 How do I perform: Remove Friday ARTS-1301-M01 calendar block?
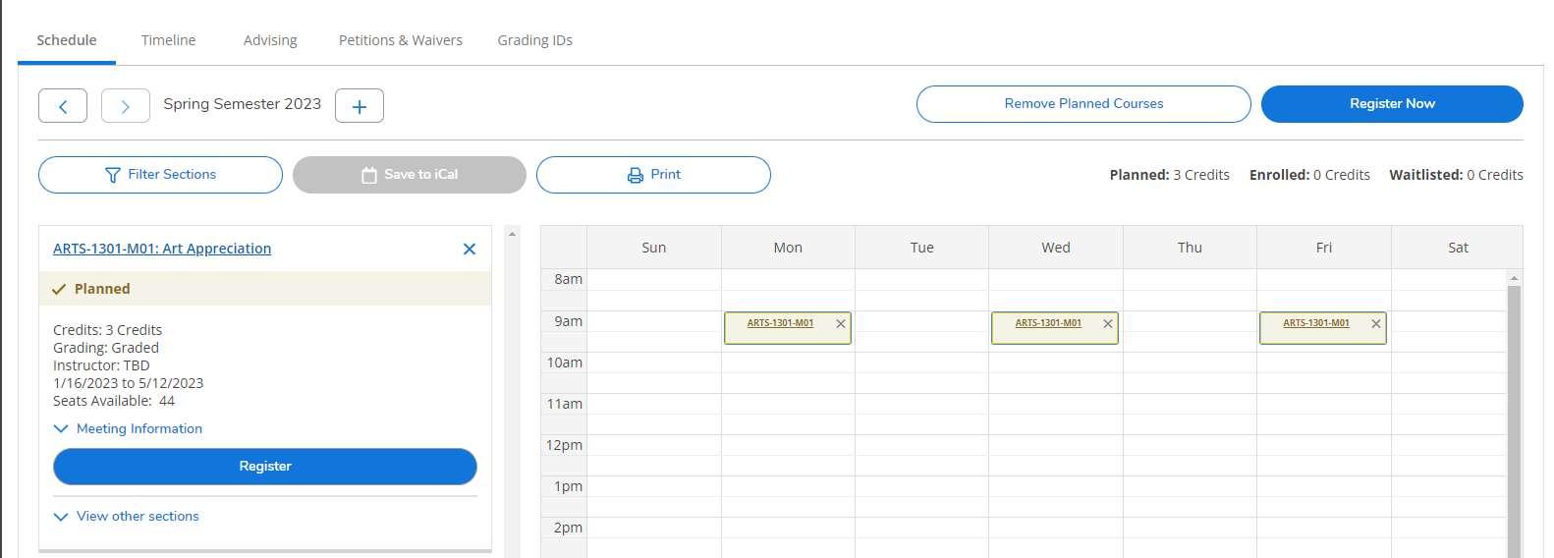click(1376, 324)
